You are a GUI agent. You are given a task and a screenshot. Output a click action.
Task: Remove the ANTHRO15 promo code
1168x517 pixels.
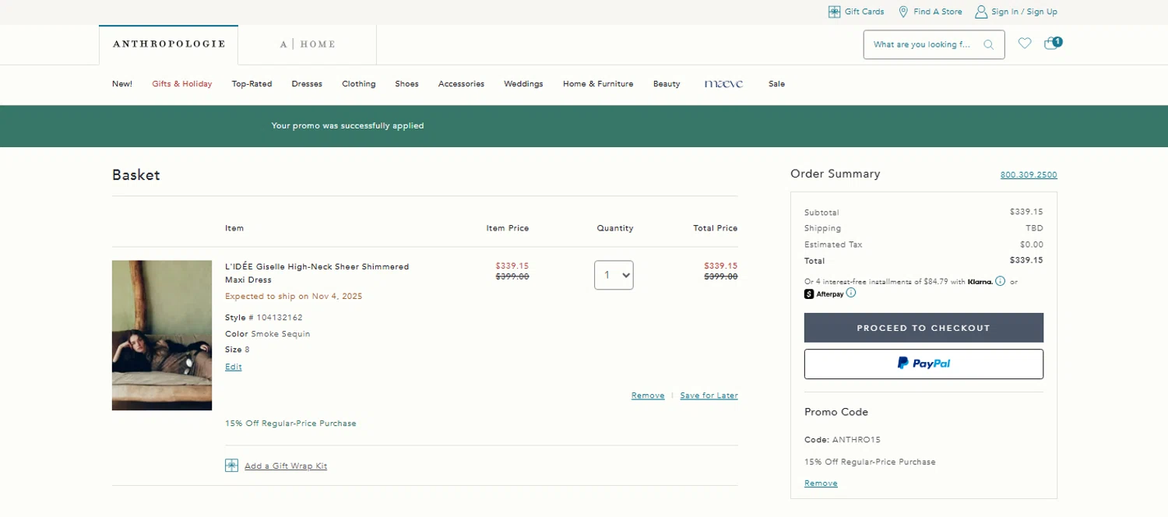pyautogui.click(x=821, y=484)
